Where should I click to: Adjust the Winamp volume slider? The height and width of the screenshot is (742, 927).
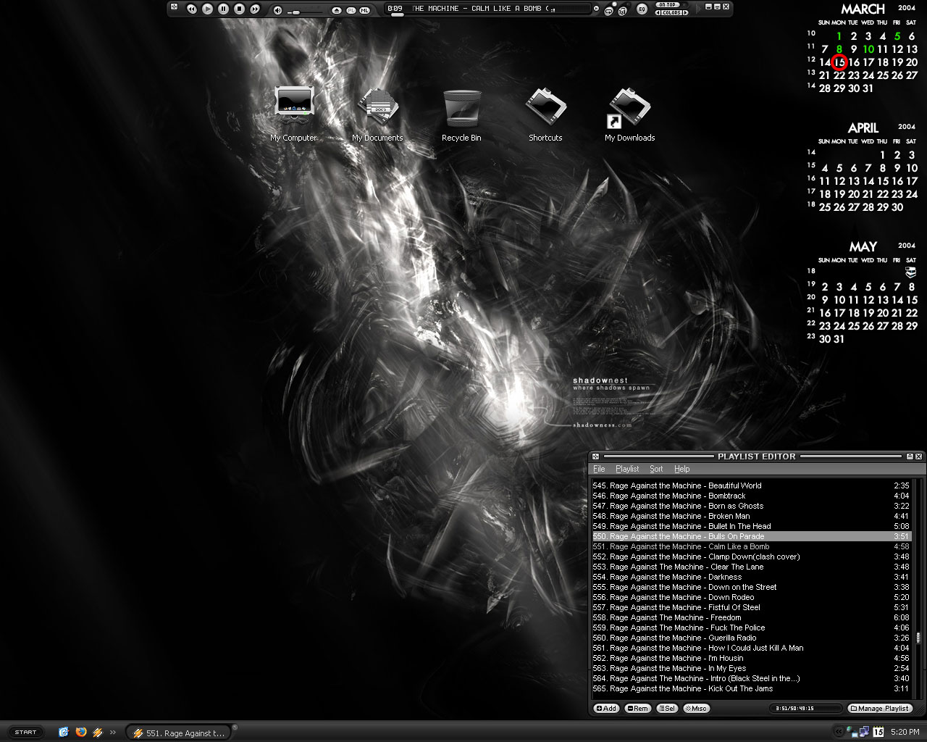pos(295,12)
